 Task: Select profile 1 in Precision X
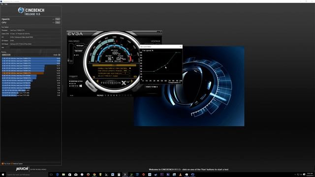(x=105, y=95)
